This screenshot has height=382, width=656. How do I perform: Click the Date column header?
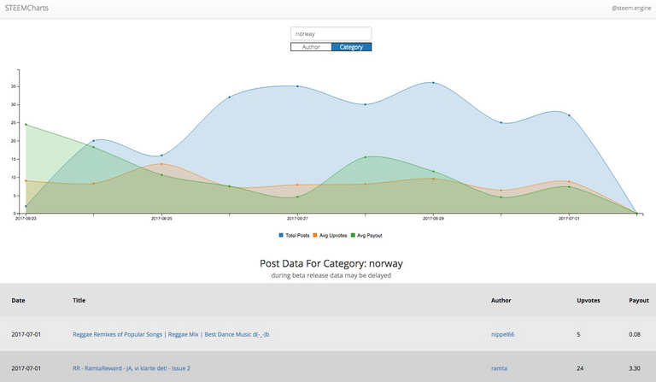tap(18, 301)
